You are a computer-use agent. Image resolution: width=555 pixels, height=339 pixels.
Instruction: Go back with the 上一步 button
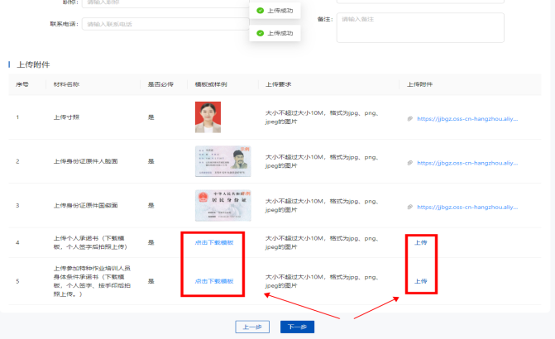(x=252, y=327)
